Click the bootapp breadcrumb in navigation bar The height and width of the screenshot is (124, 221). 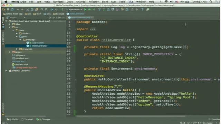point(59,14)
